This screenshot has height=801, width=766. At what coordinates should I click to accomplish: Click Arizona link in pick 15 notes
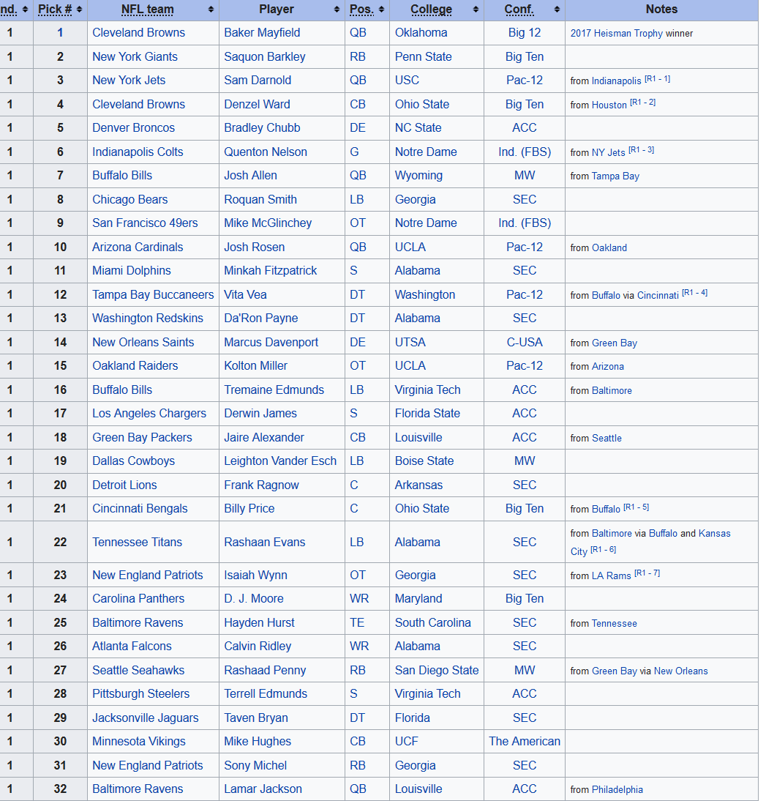click(x=608, y=367)
